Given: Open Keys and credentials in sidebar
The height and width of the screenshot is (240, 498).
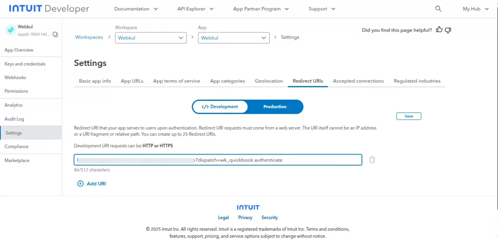Looking at the screenshot, I should pos(25,64).
